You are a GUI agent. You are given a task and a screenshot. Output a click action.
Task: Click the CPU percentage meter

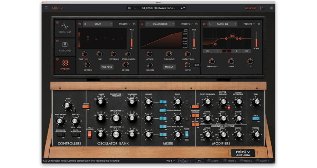point(199,161)
